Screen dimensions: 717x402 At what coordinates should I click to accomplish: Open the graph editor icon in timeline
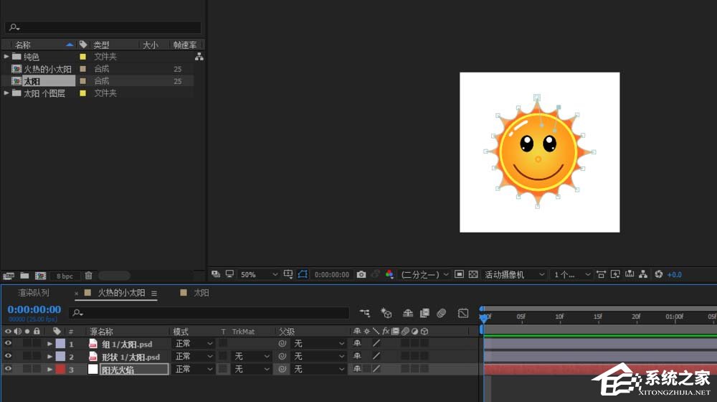[x=463, y=313]
